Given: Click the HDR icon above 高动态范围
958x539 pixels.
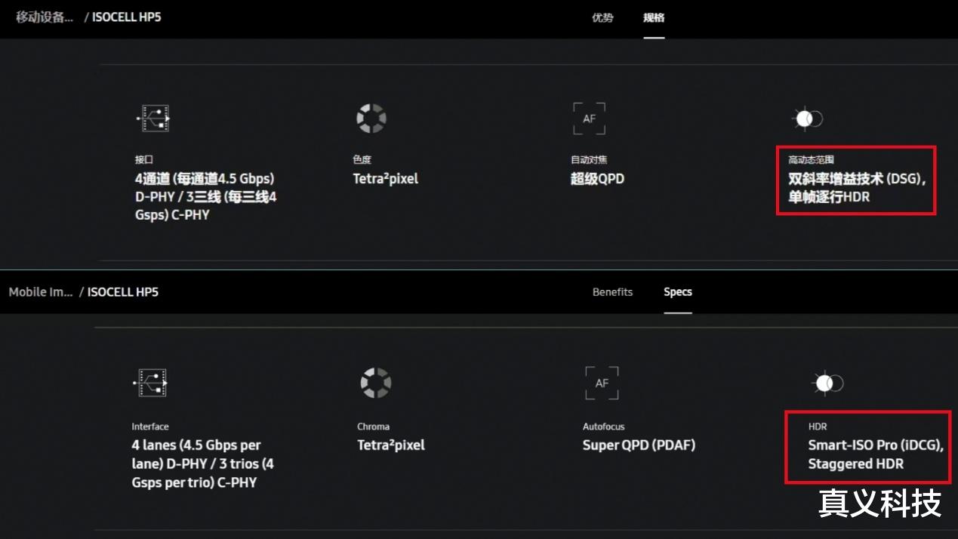Looking at the screenshot, I should 807,119.
